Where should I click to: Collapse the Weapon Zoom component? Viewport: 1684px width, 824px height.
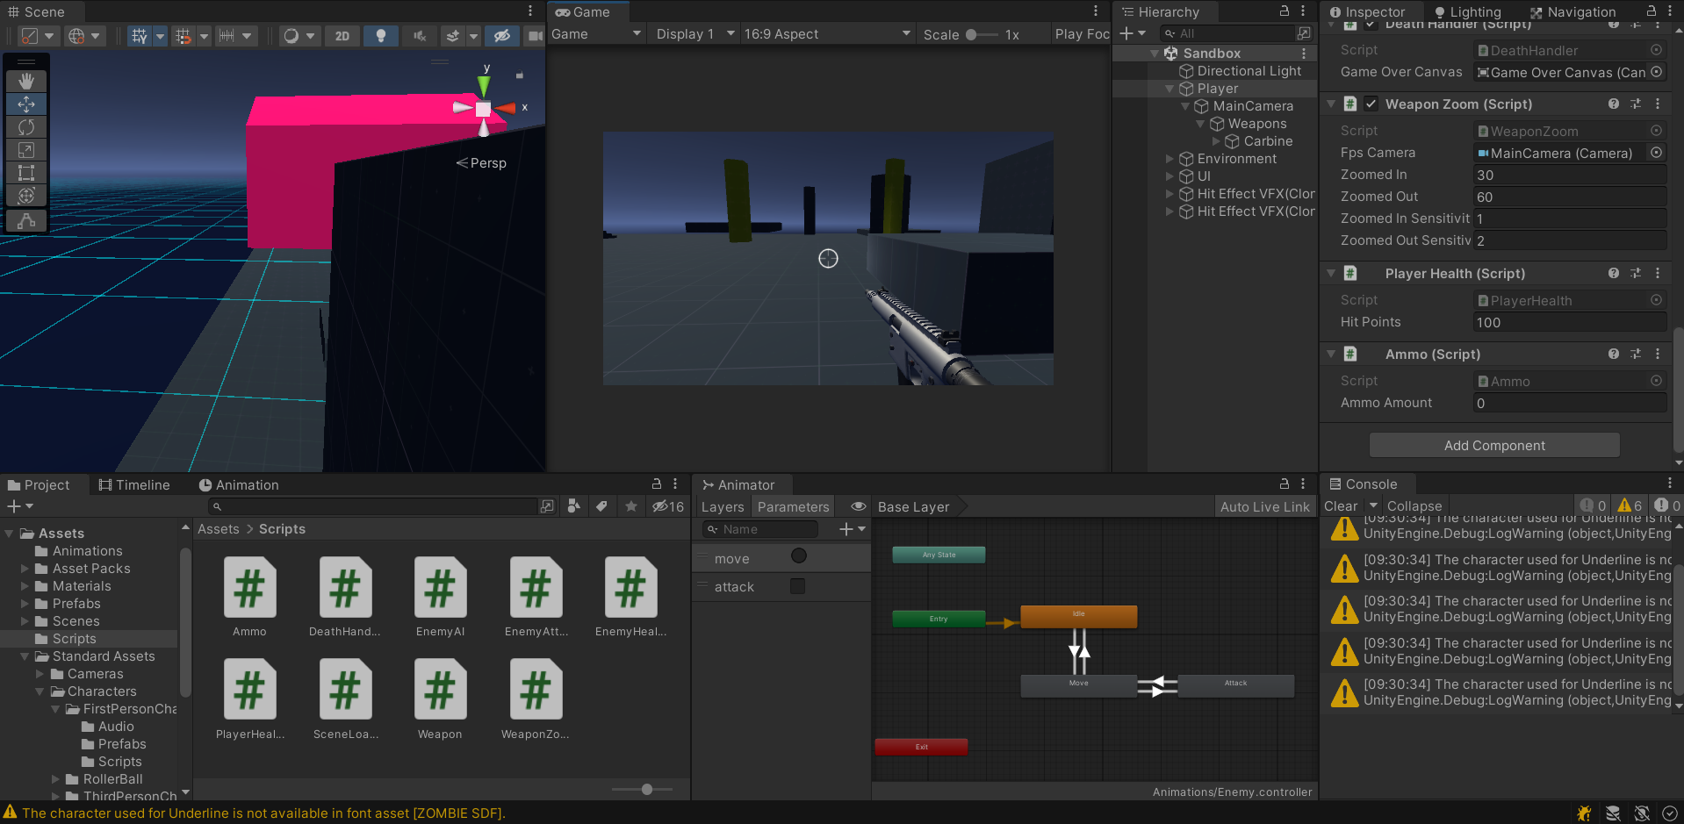(1332, 104)
